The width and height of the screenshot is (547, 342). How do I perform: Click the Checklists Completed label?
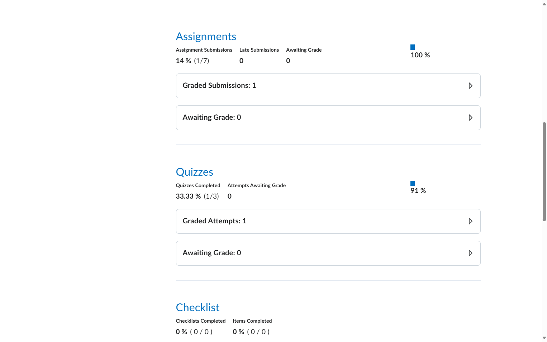(x=201, y=321)
